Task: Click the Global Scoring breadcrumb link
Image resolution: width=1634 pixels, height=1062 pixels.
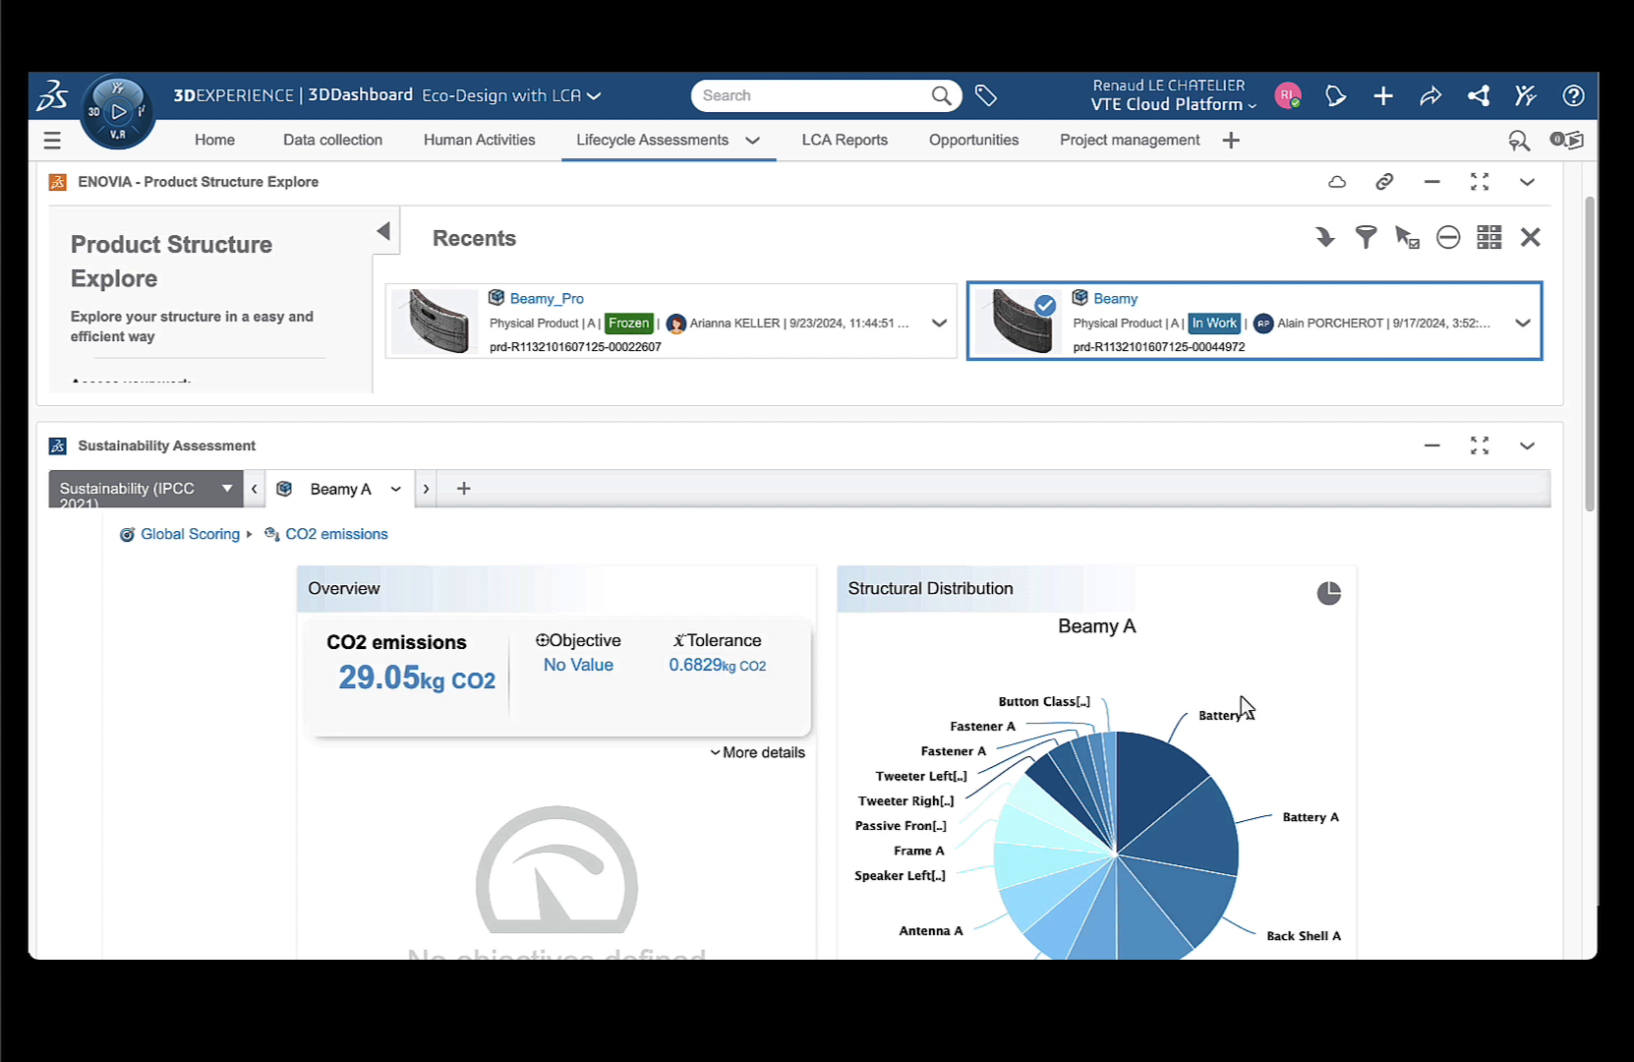Action: [x=190, y=534]
